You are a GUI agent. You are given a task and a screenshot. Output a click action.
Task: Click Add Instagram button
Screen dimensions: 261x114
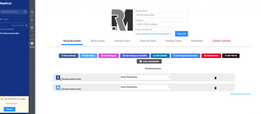pos(109,56)
